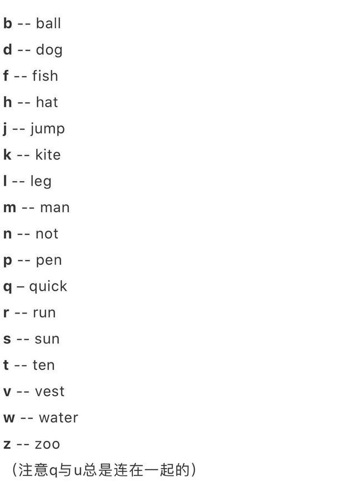The width and height of the screenshot is (356, 487).
Task: Click the word zoo
Action: [x=47, y=445]
